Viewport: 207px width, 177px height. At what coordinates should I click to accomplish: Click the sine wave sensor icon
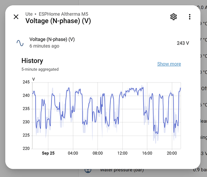click(x=20, y=43)
